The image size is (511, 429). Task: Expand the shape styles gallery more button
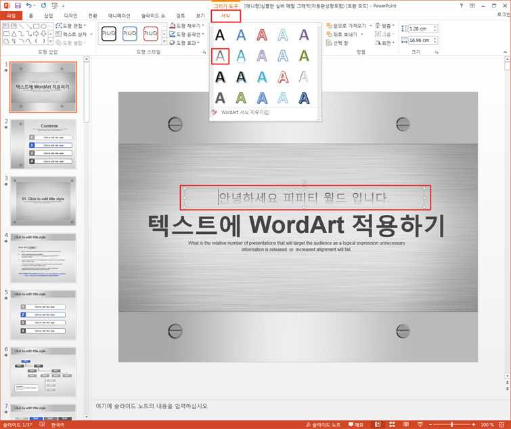164,41
